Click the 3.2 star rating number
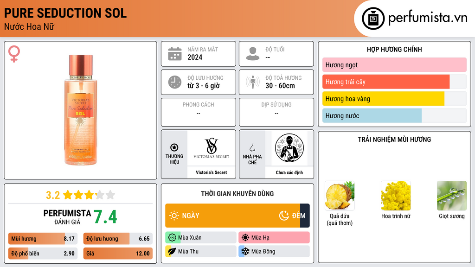This screenshot has height=267, width=475. pos(53,195)
